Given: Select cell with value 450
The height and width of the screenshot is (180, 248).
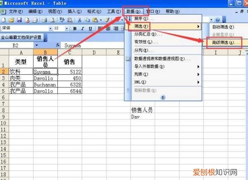Looking at the screenshot, I should click(70, 78).
